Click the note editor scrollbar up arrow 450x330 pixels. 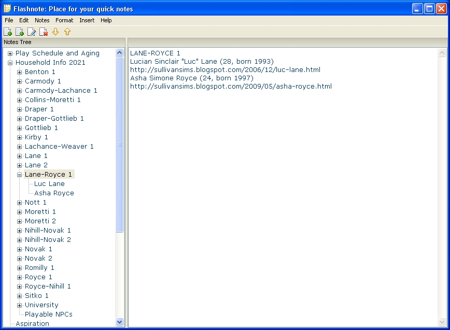coord(442,52)
